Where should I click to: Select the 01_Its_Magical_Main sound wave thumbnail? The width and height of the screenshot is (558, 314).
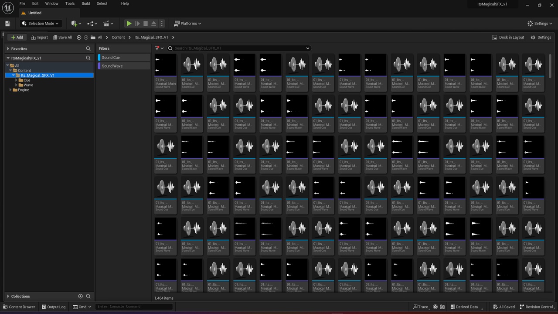[166, 65]
